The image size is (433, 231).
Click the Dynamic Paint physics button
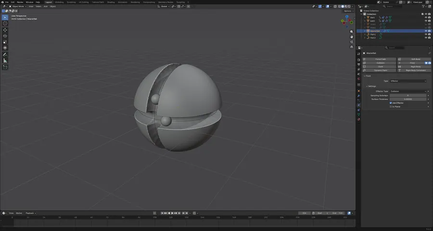pyautogui.click(x=379, y=70)
